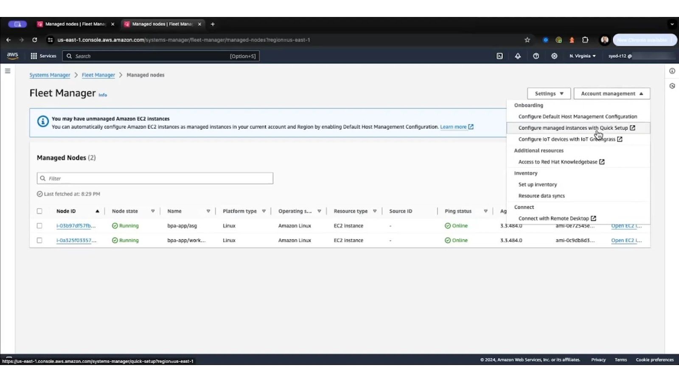Viewport: 679px width, 382px height.
Task: Click the AWS Search box
Action: (x=161, y=56)
